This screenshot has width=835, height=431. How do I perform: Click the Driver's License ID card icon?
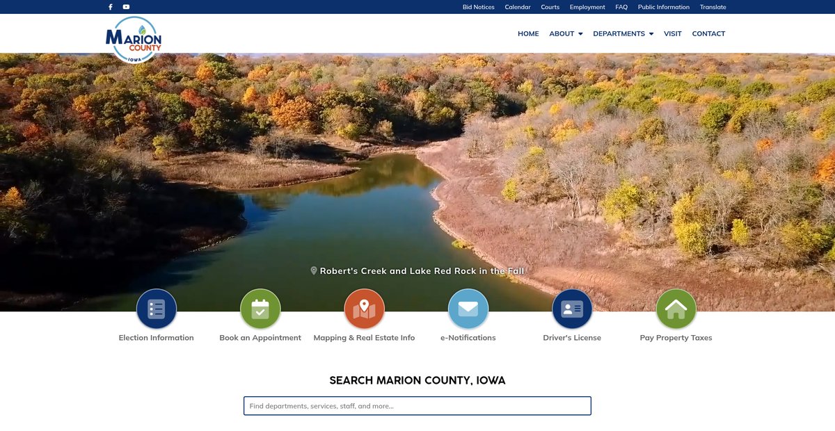[x=572, y=309]
